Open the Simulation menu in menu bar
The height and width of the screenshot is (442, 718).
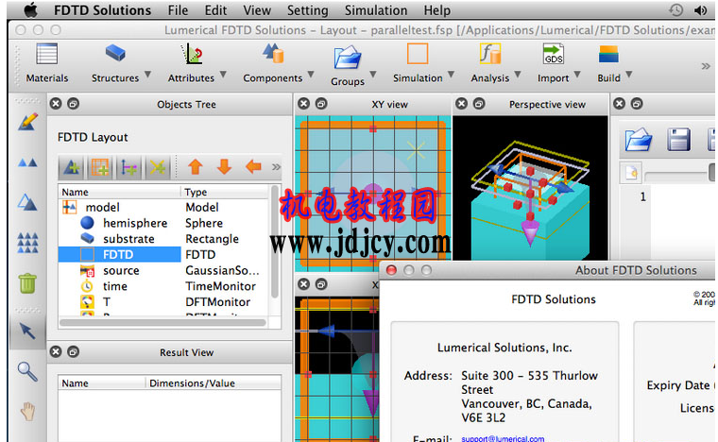(375, 10)
